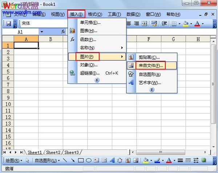
Task: Click the Borders icon in formatting toolbar
Action: coord(174,24)
